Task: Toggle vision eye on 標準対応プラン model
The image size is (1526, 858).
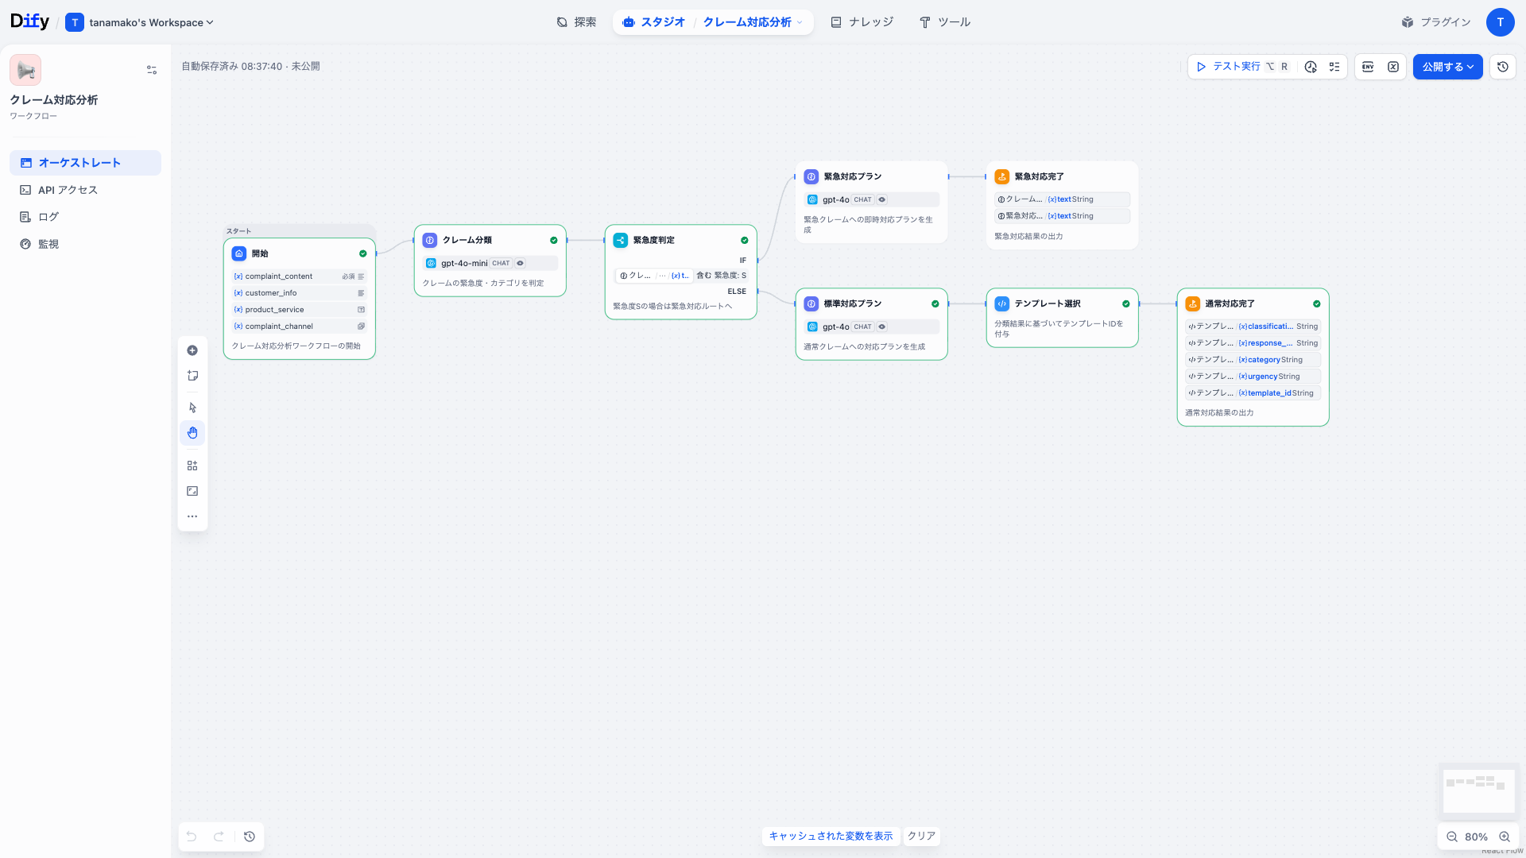Action: 882,327
